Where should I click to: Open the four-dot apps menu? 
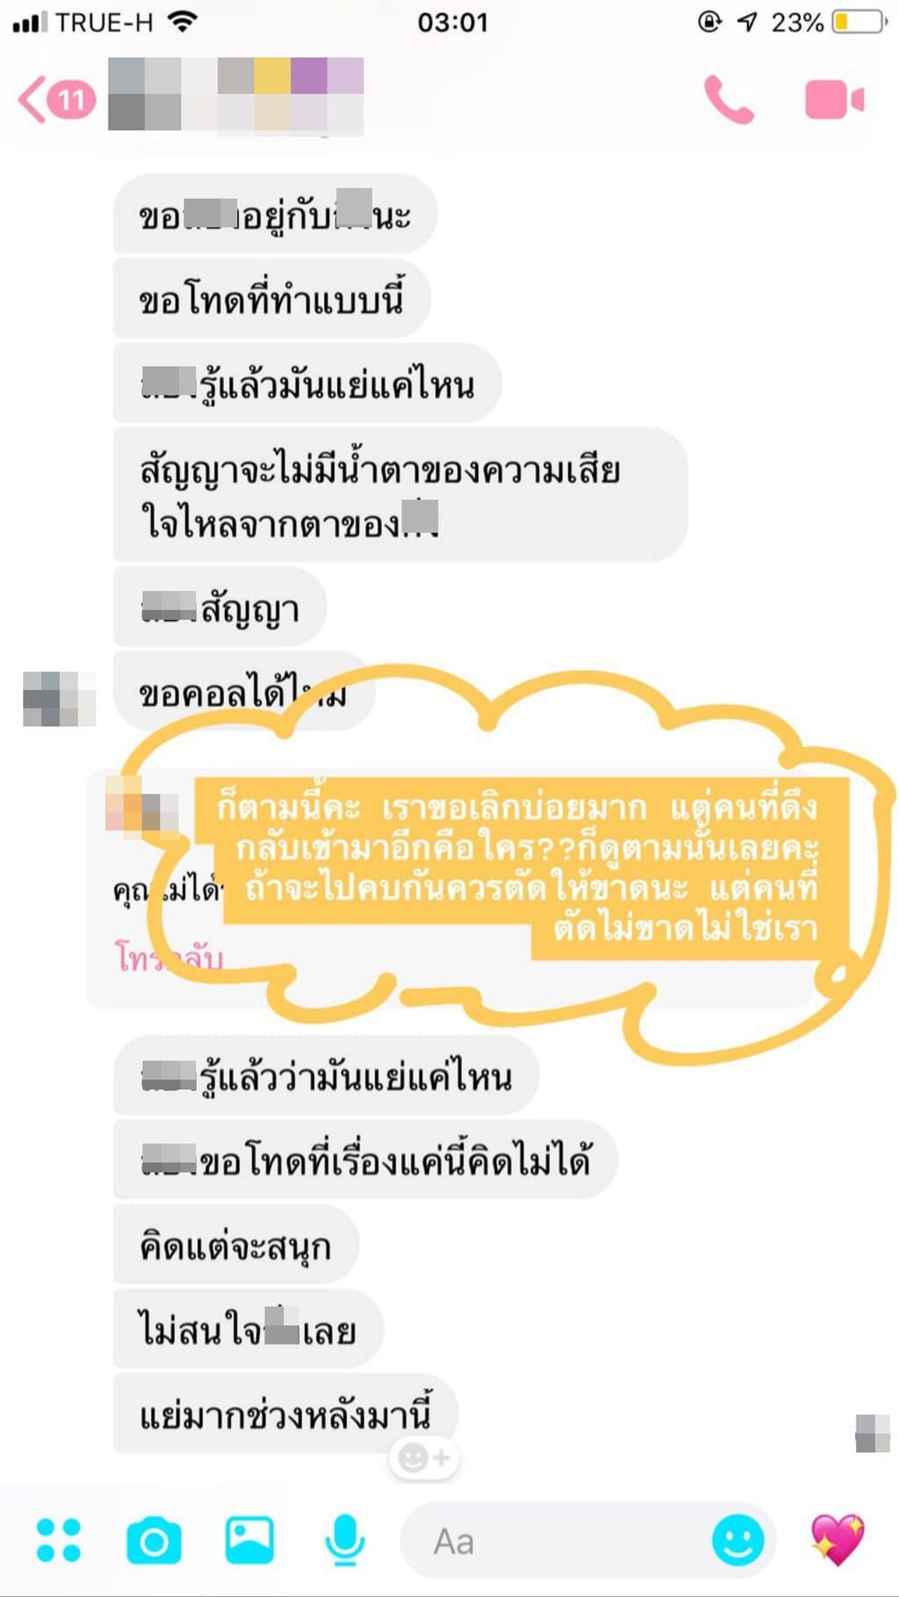click(x=59, y=1539)
